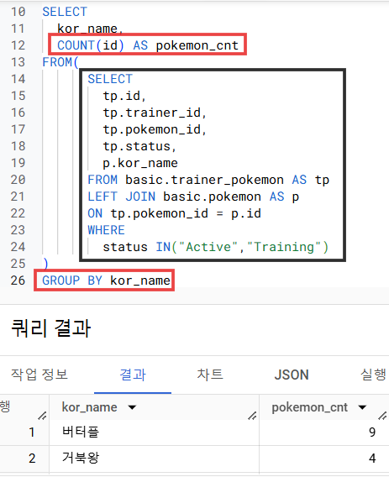This screenshot has height=477, width=389.
Task: Click the 쿼리 결과 heading
Action: click(x=51, y=328)
